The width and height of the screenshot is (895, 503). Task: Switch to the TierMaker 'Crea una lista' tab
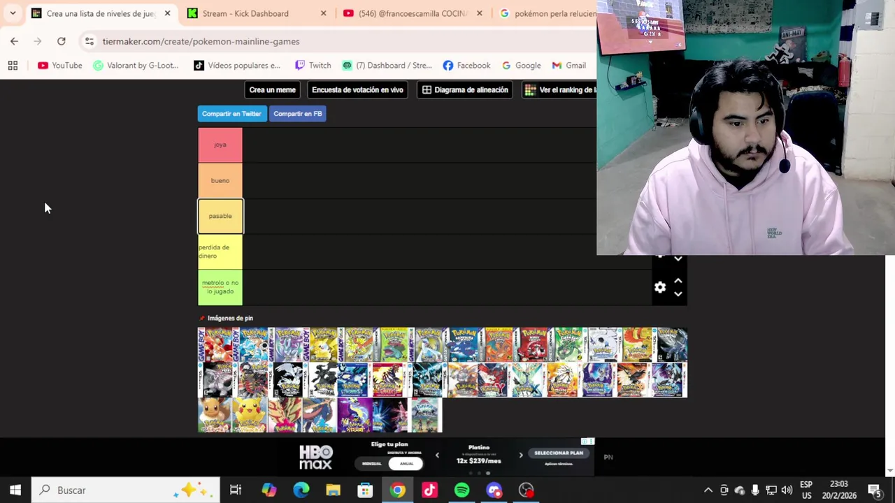coord(101,13)
